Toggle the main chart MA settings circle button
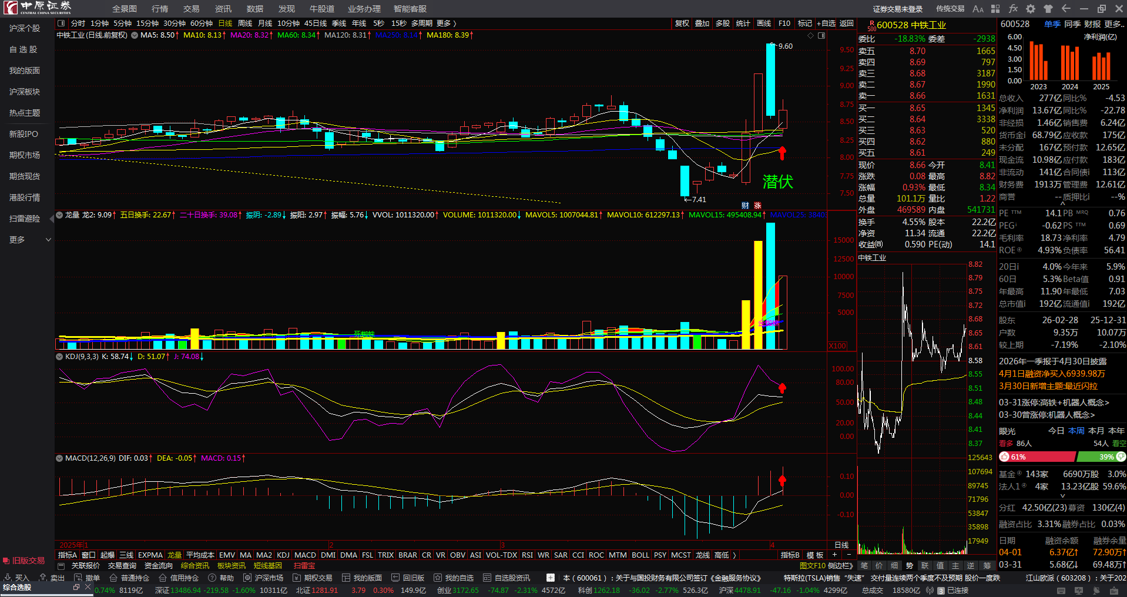Image resolution: width=1127 pixels, height=597 pixels. (135, 35)
